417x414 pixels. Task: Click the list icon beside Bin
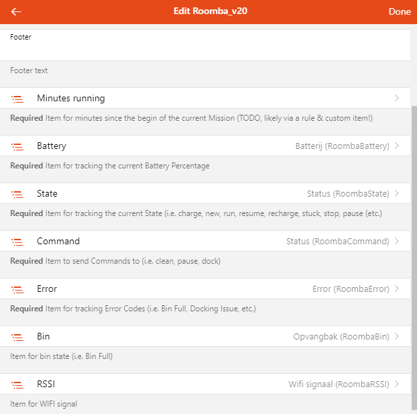(x=17, y=338)
